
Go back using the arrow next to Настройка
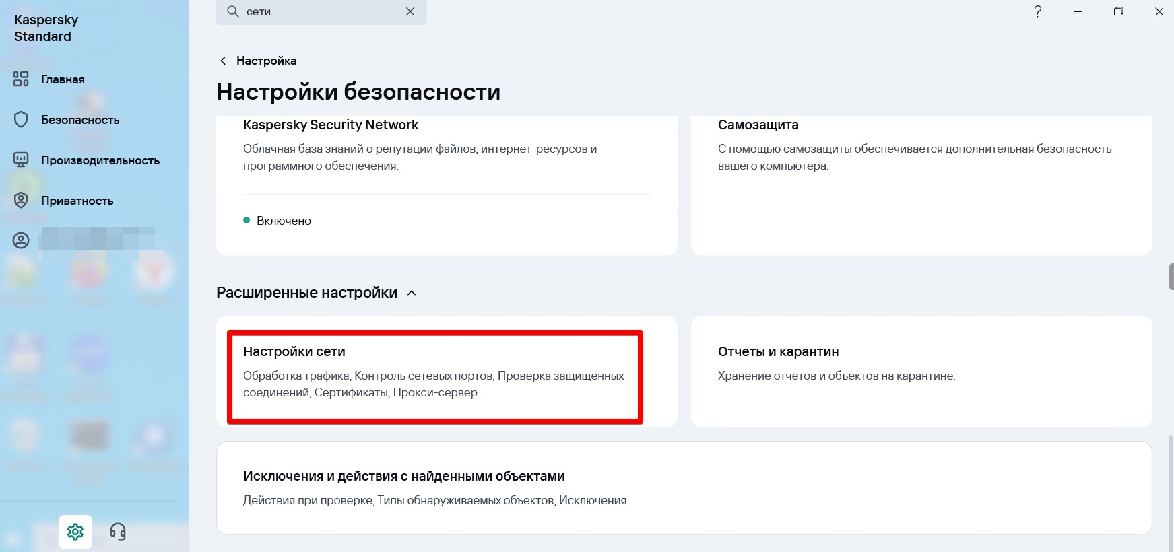pyautogui.click(x=223, y=61)
